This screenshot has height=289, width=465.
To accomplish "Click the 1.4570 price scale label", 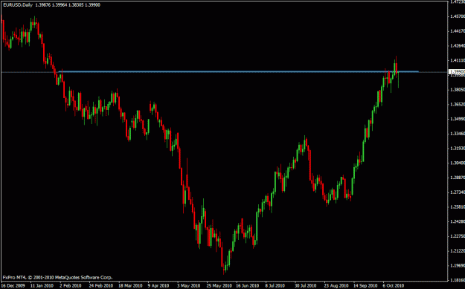I will [458, 16].
